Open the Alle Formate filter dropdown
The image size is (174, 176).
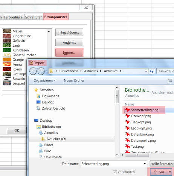coord(162,164)
